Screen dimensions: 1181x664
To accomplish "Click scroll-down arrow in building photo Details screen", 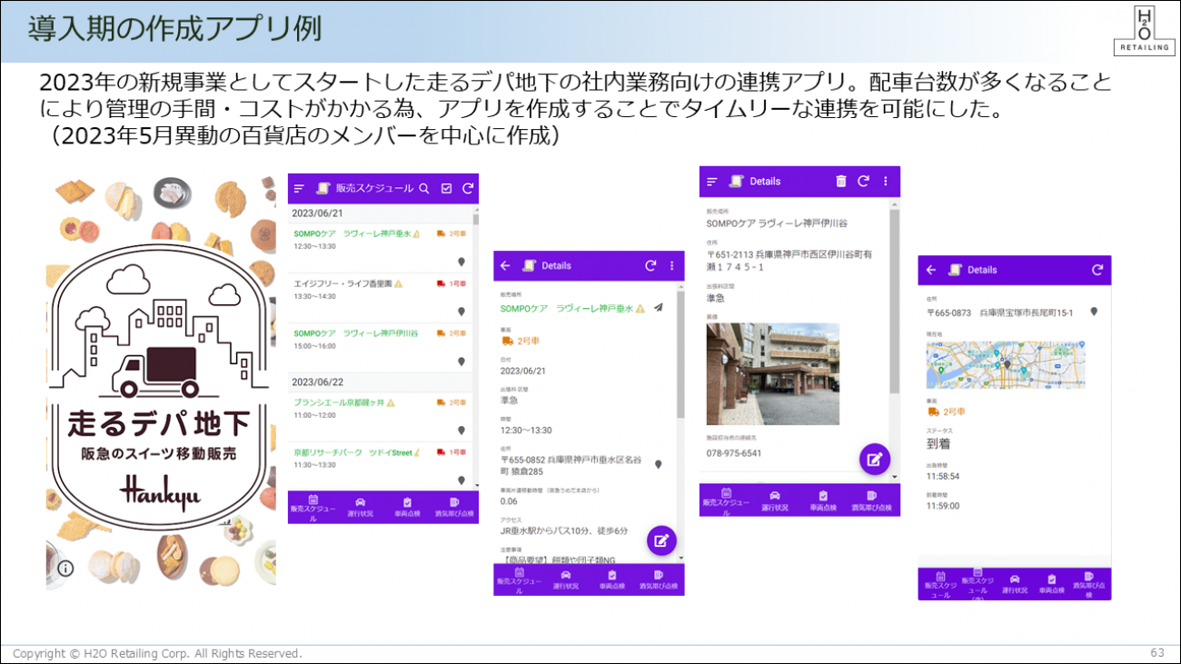I will (894, 477).
